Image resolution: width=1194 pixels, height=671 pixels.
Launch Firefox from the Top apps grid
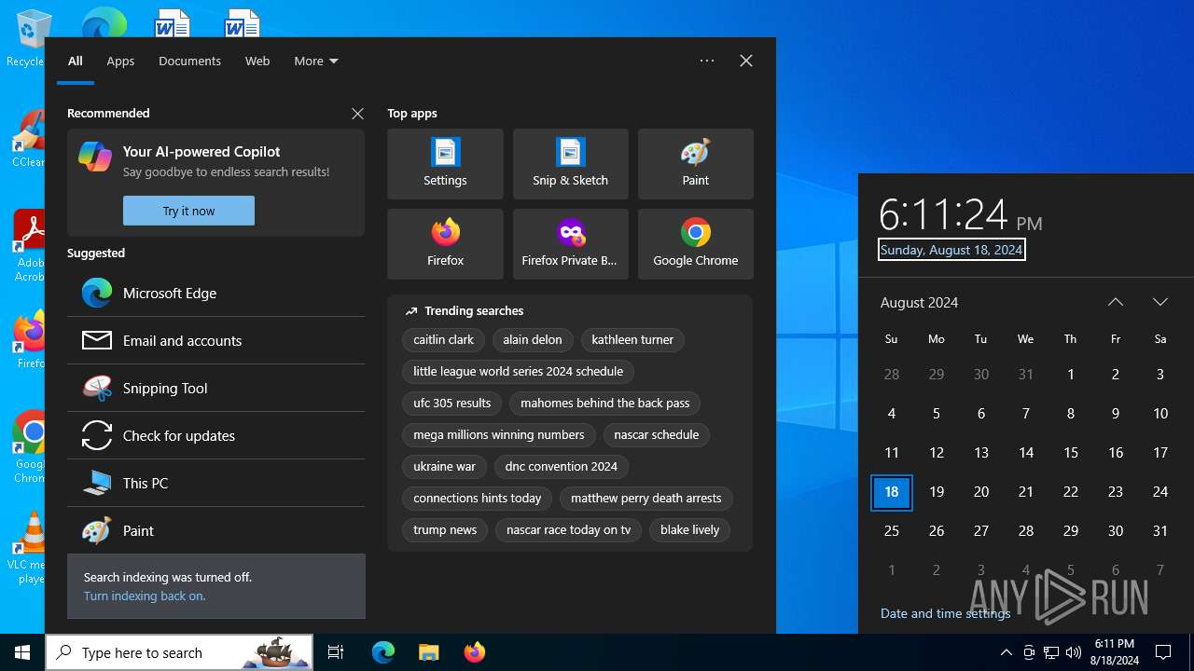click(445, 244)
